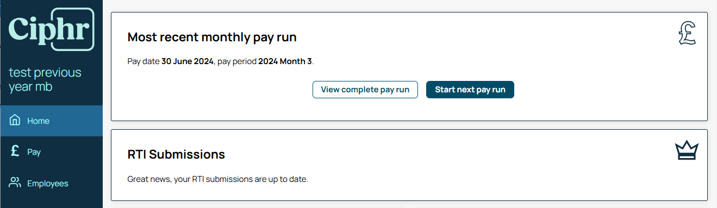The width and height of the screenshot is (717, 208).
Task: Click the 'Great news' text in RTI card
Action: click(x=149, y=179)
